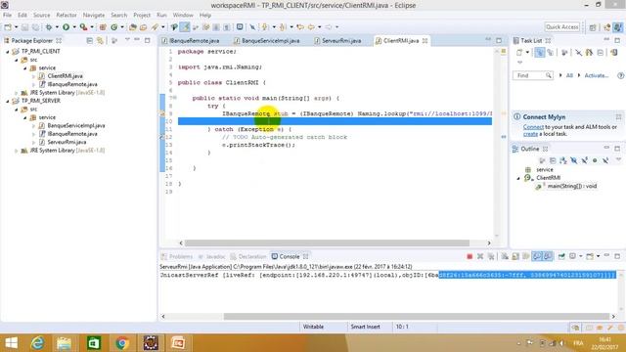Click the New Task icon in Task List
This screenshot has height=352, width=626.
519,53
